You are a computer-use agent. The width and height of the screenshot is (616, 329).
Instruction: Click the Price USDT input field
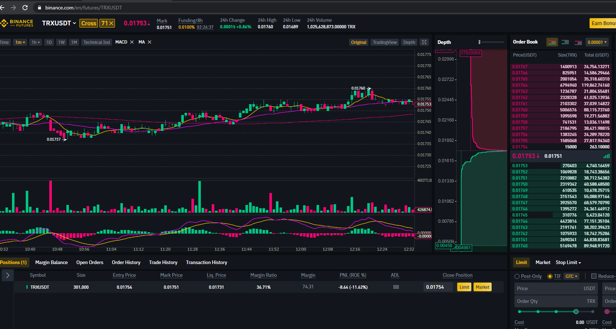point(556,288)
